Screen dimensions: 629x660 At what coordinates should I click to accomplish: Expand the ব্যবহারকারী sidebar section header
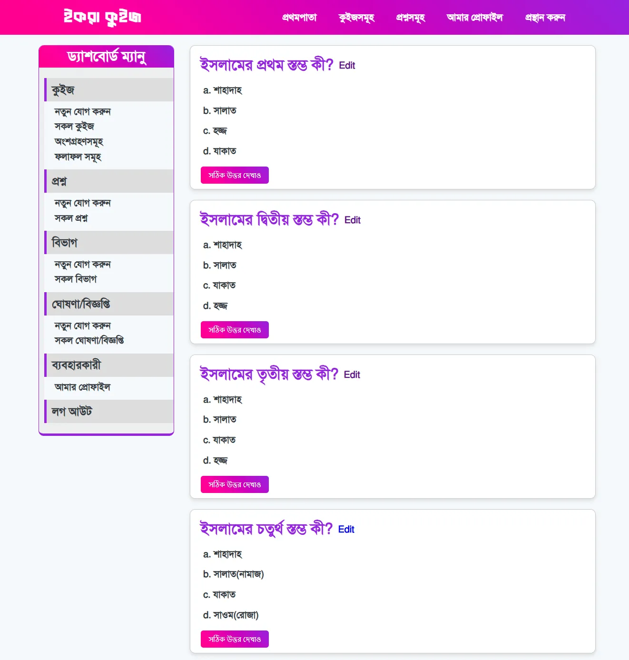tap(76, 365)
